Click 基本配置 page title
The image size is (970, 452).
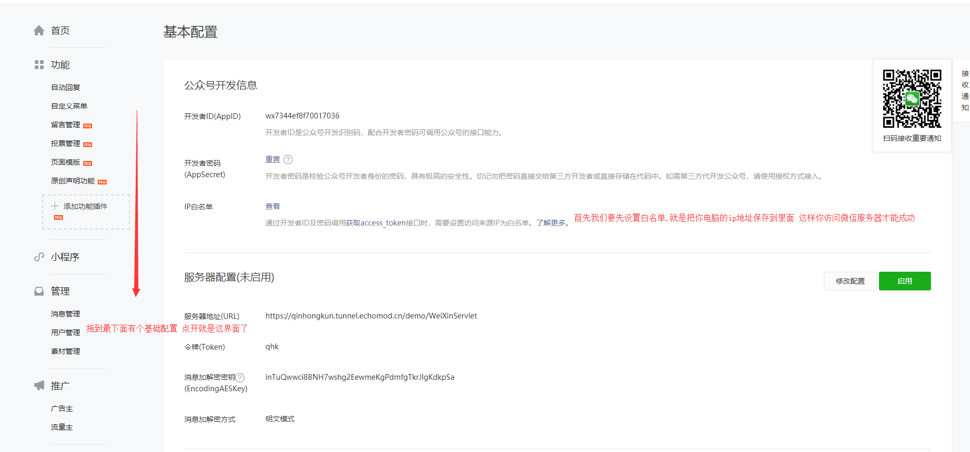click(190, 32)
